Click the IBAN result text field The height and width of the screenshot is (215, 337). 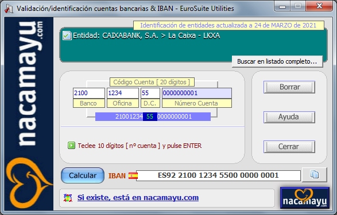tap(218, 175)
